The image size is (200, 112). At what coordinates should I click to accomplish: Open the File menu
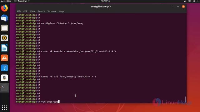point(19,11)
